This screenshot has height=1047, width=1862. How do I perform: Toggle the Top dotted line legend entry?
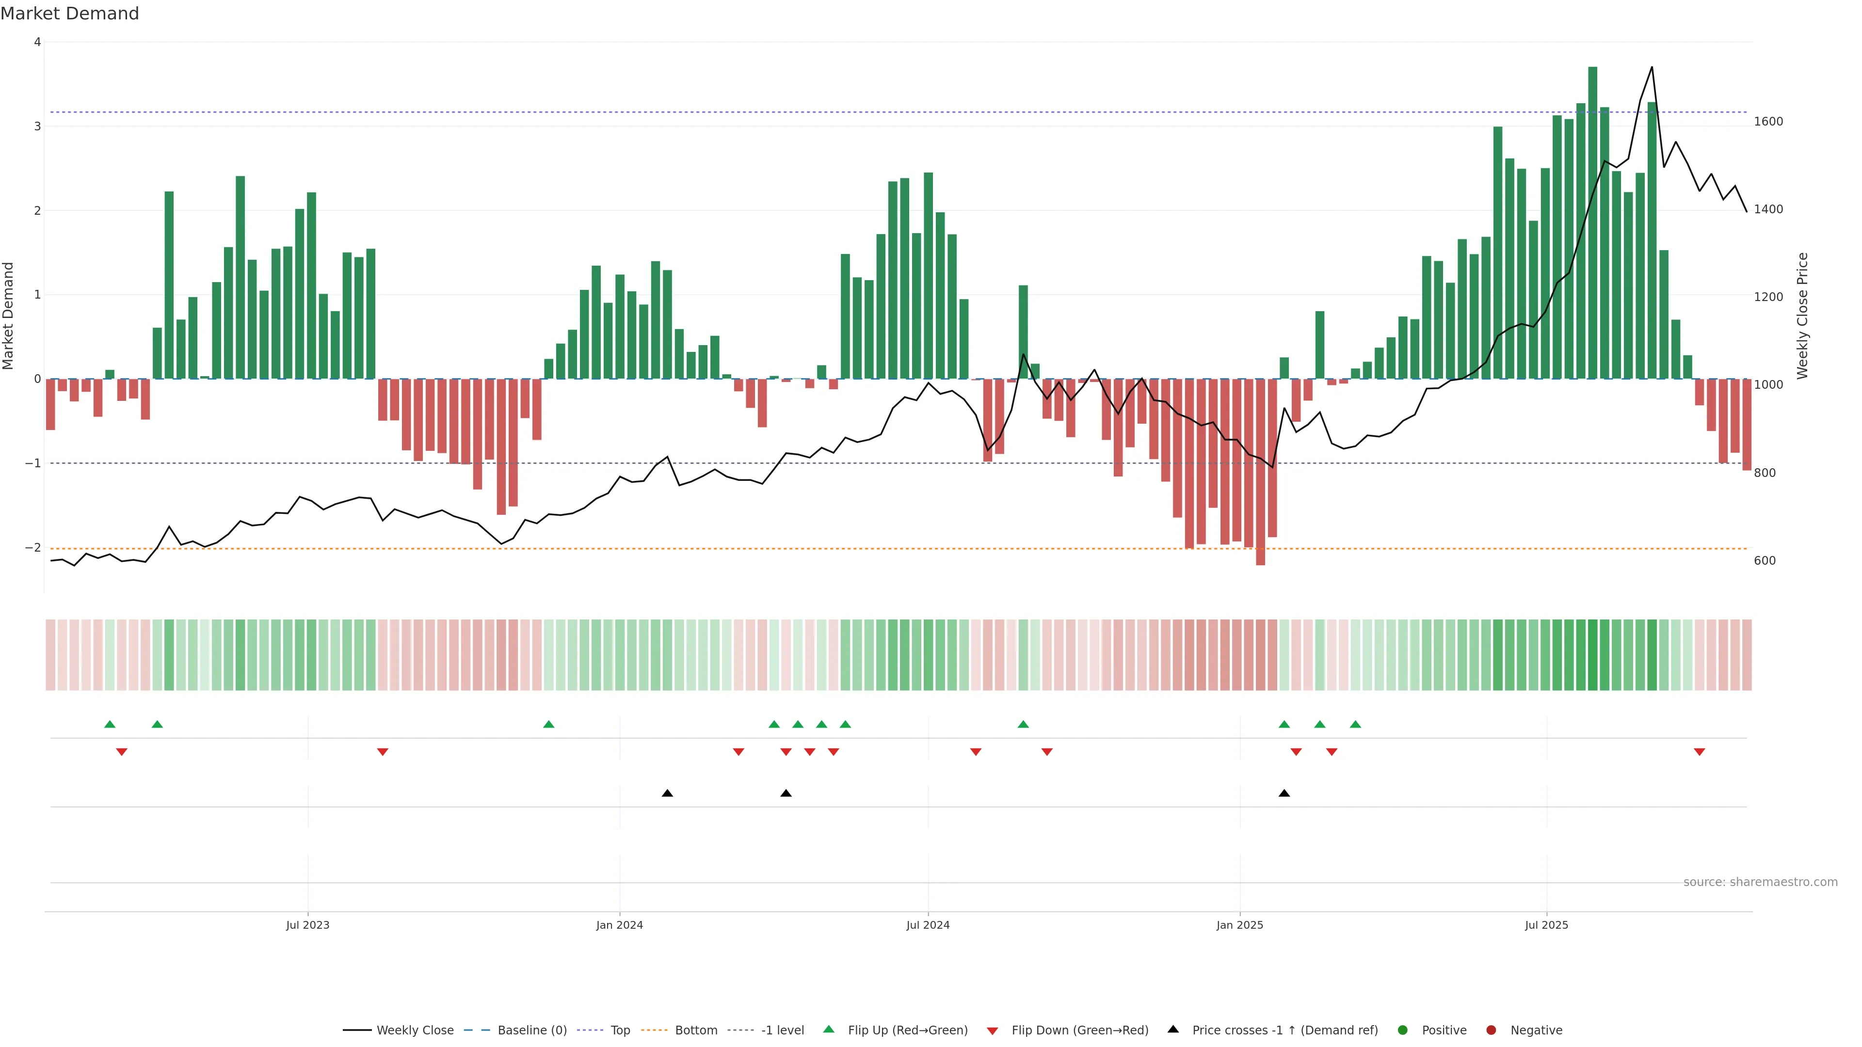(x=620, y=1030)
